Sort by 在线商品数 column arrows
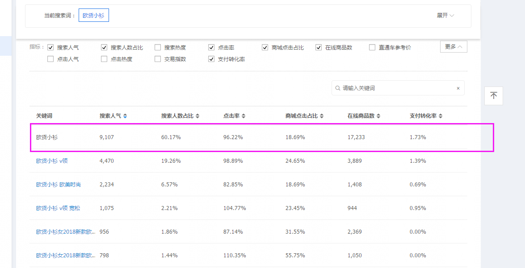Screen dimensions: 525x268 (378, 116)
